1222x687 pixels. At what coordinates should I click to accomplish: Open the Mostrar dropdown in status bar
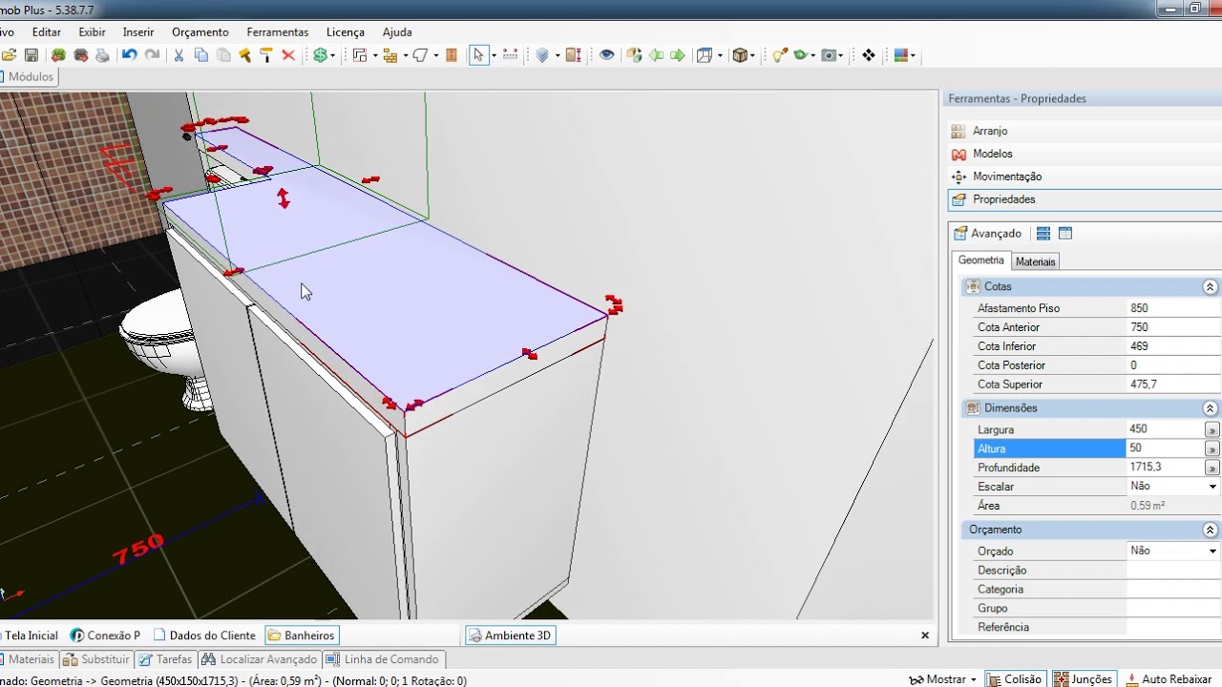pos(943,679)
